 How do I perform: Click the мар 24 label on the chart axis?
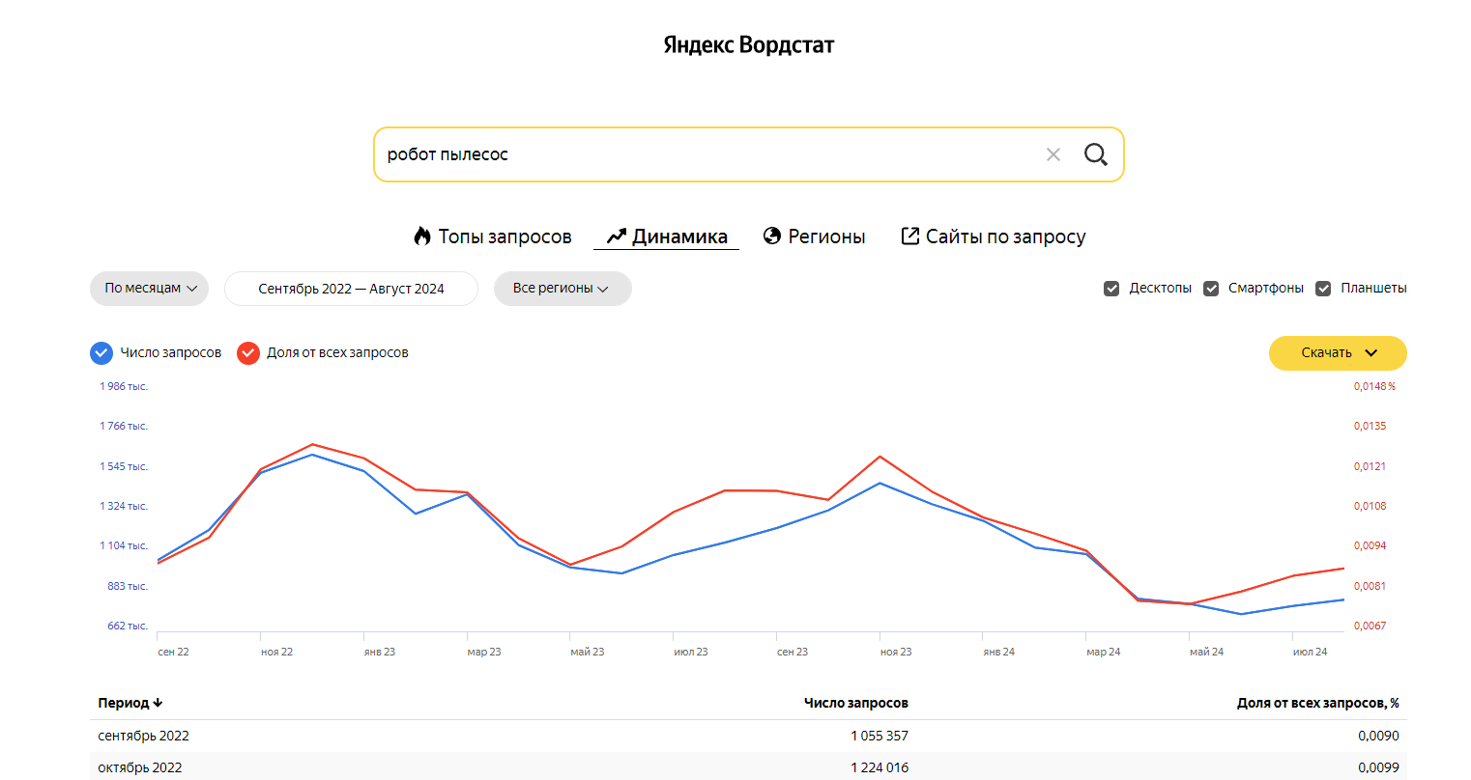point(1104,652)
